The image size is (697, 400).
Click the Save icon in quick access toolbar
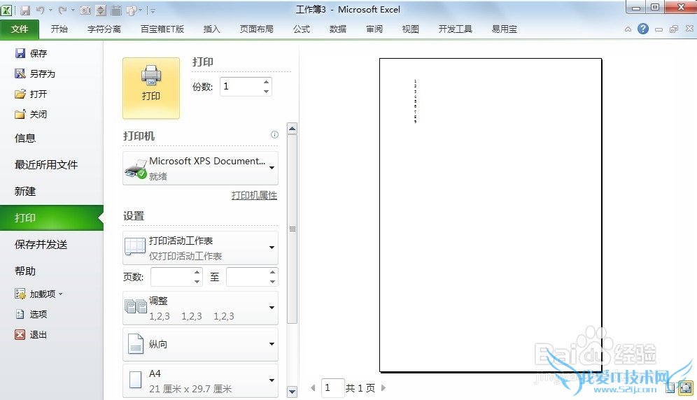(25, 10)
